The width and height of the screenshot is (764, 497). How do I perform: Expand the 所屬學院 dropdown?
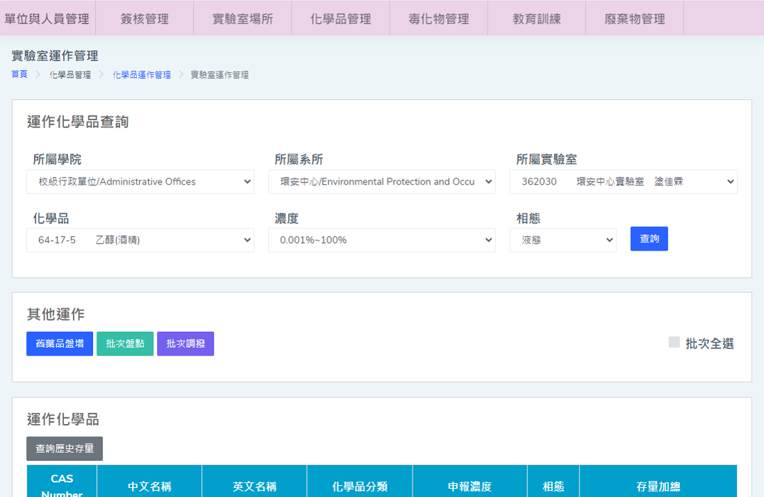coord(140,182)
